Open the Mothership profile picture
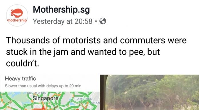This screenshot has width=199, height=110. pos(17,15)
